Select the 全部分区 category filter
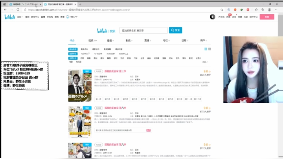 pyautogui.click(x=73, y=58)
